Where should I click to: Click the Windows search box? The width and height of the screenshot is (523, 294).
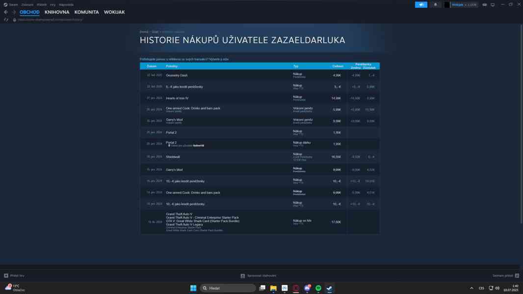coord(228,288)
